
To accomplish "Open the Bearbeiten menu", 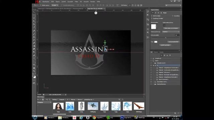I will [x=46, y=2].
